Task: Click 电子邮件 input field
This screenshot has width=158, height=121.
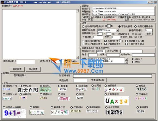Action: (x=143, y=55)
